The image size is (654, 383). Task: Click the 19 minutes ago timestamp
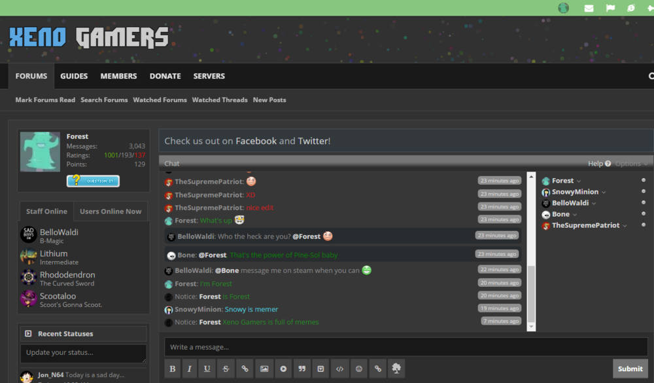click(499, 308)
